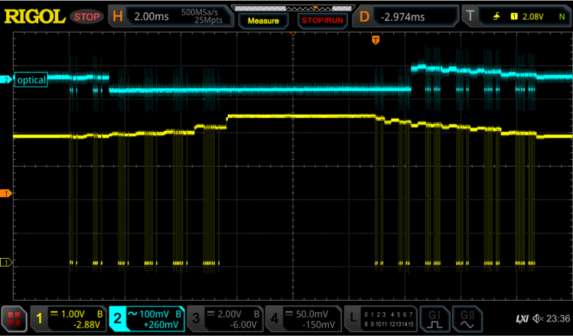The image size is (573, 336).
Task: Click the red STOP status indicator
Action: 86,16
